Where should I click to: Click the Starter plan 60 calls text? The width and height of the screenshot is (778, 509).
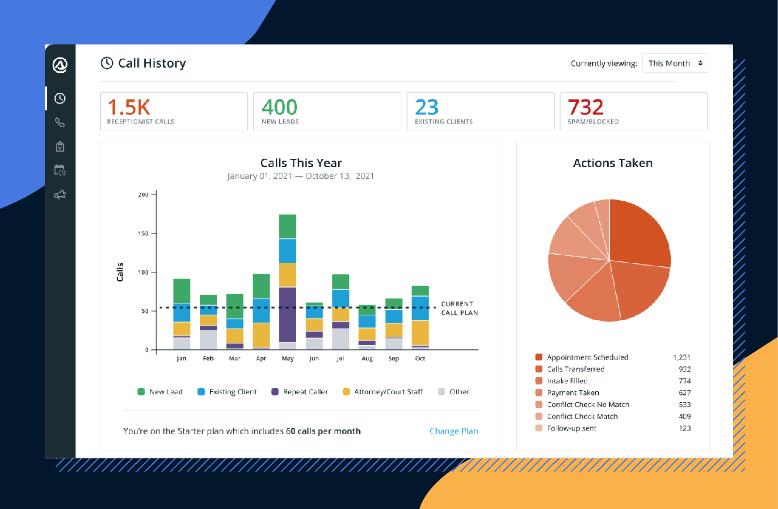[242, 431]
